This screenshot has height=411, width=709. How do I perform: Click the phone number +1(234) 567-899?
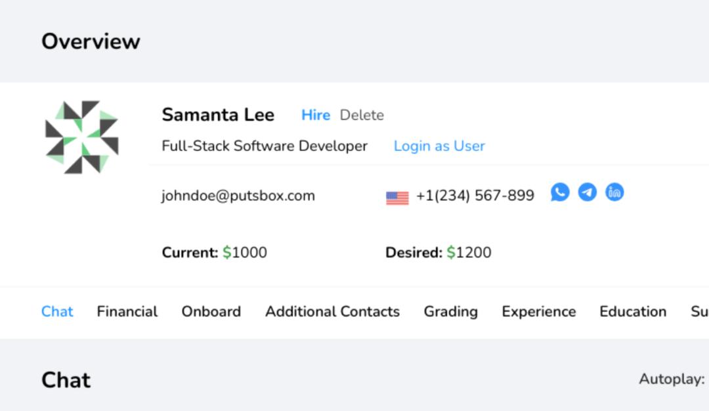click(x=475, y=195)
